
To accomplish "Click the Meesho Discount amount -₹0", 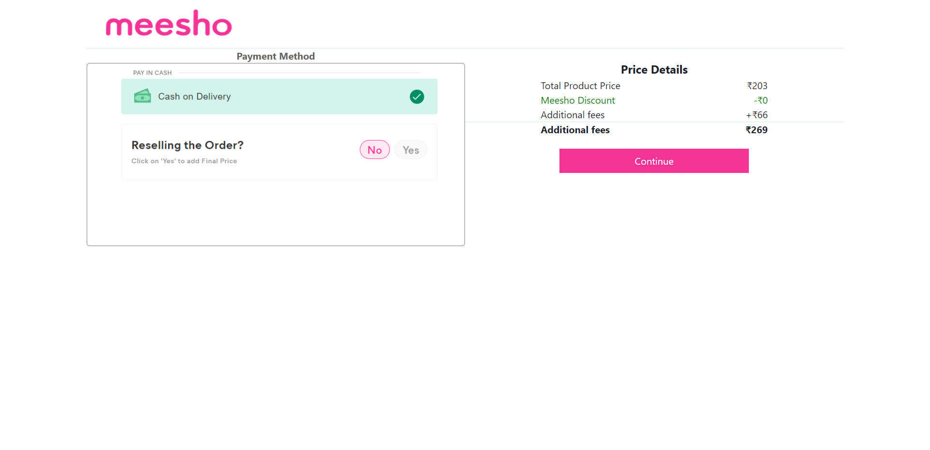I will click(x=760, y=100).
